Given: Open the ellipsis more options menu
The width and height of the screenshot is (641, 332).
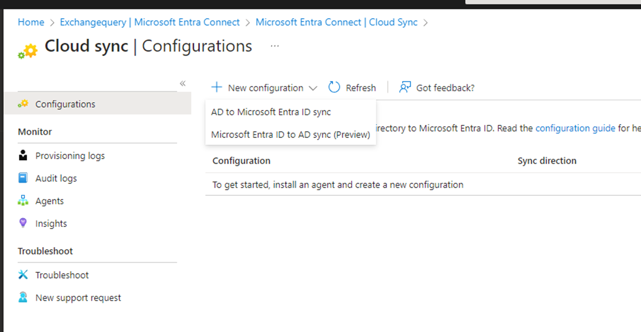Looking at the screenshot, I should (275, 46).
